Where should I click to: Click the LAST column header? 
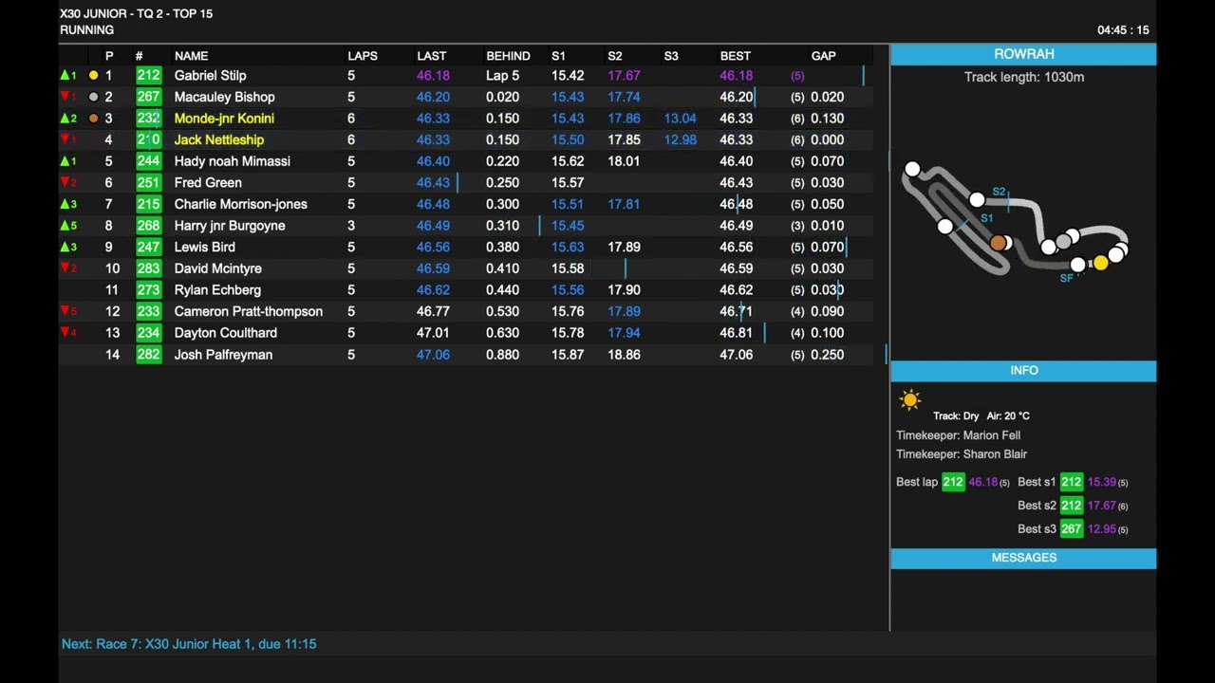point(431,56)
